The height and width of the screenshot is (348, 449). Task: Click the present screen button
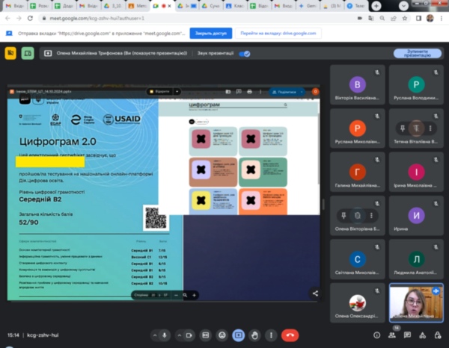click(x=238, y=335)
